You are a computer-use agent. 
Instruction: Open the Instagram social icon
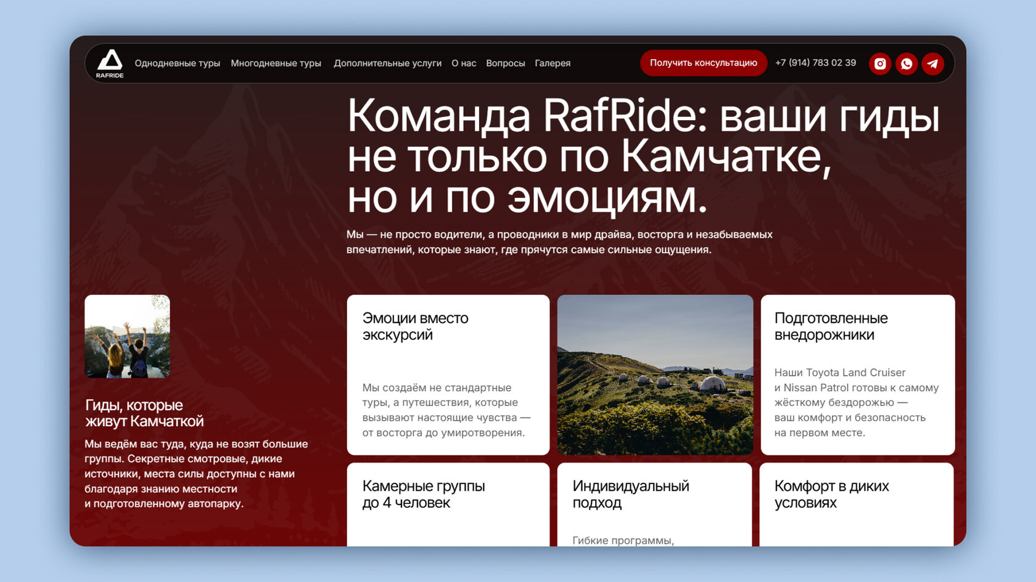pos(880,63)
